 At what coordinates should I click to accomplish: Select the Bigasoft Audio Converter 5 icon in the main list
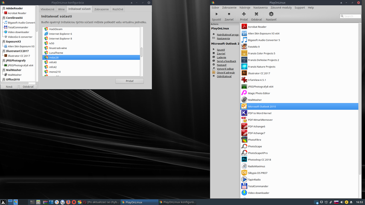pos(244,40)
